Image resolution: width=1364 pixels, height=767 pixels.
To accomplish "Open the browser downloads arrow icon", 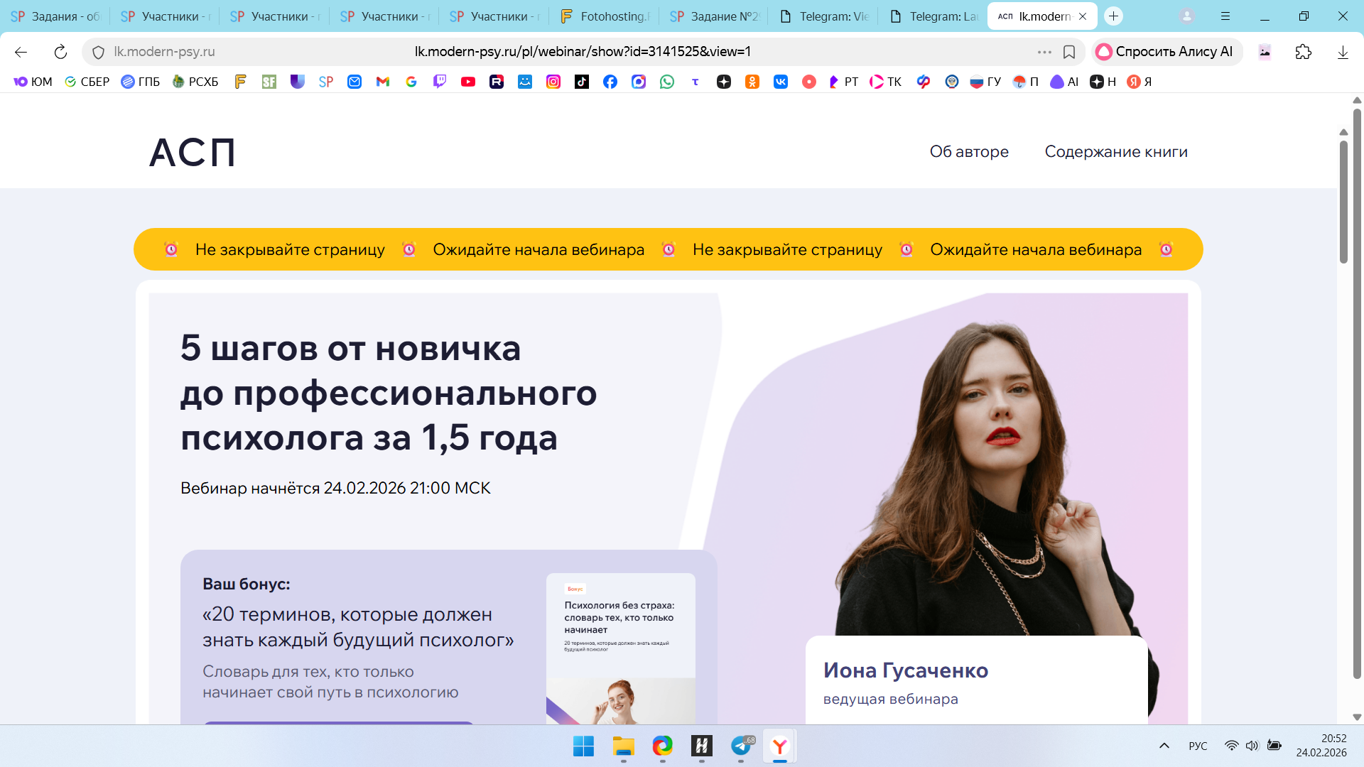I will point(1343,52).
